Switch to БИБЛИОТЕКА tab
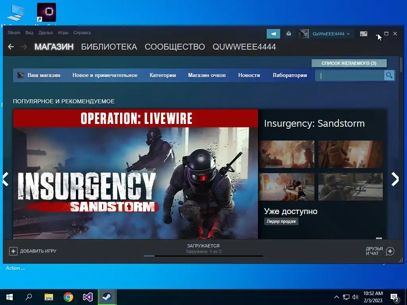The image size is (407, 305). click(x=109, y=47)
